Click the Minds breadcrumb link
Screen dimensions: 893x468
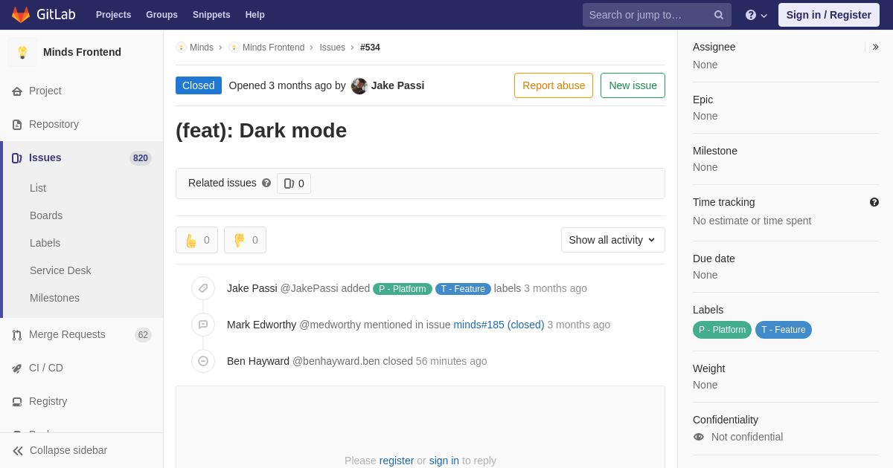(x=202, y=48)
